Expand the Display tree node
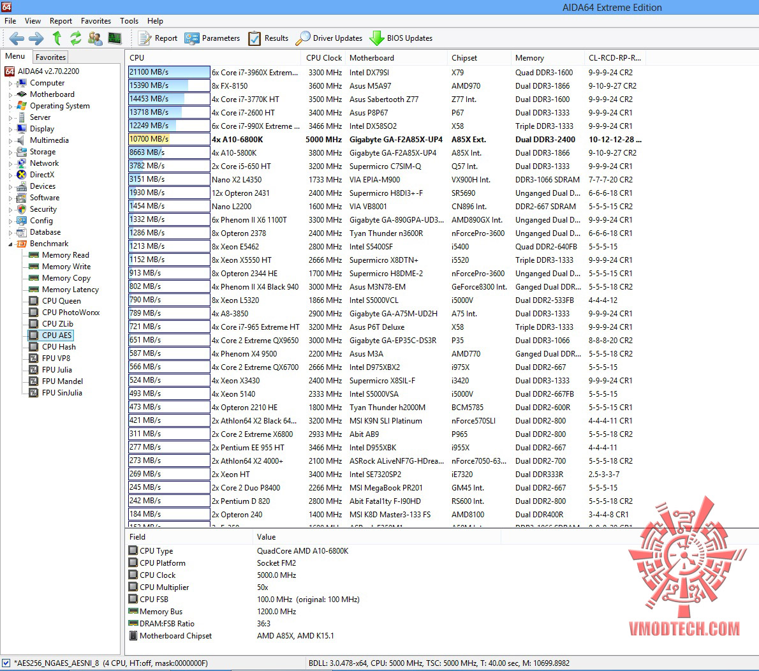Image resolution: width=759 pixels, height=671 pixels. click(x=10, y=129)
